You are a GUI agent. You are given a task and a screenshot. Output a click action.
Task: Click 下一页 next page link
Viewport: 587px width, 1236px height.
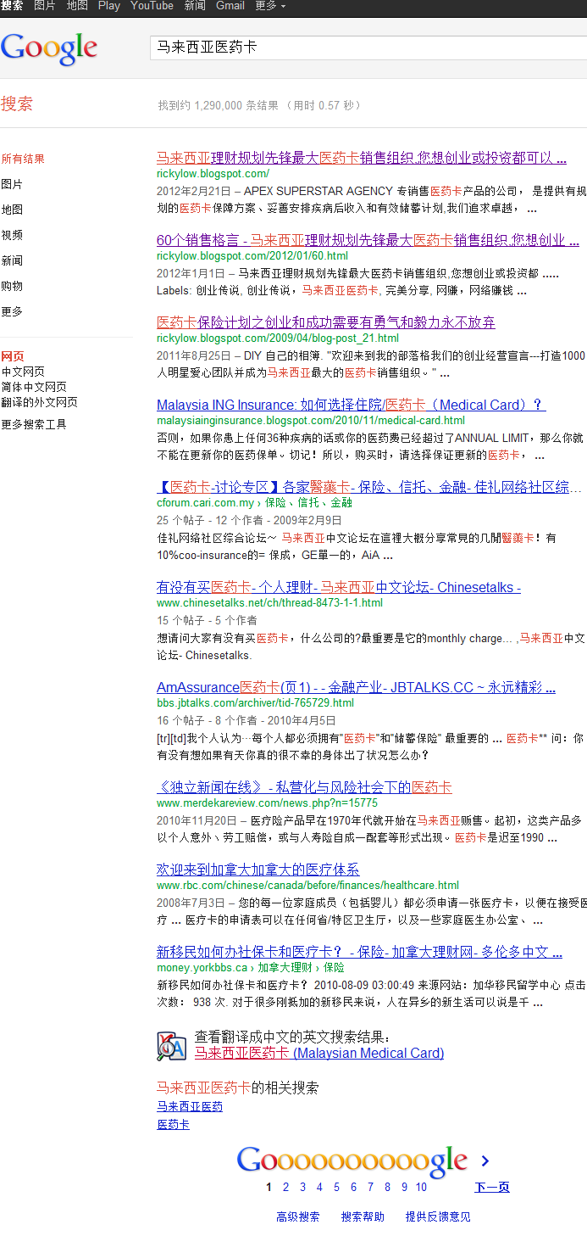[492, 1187]
